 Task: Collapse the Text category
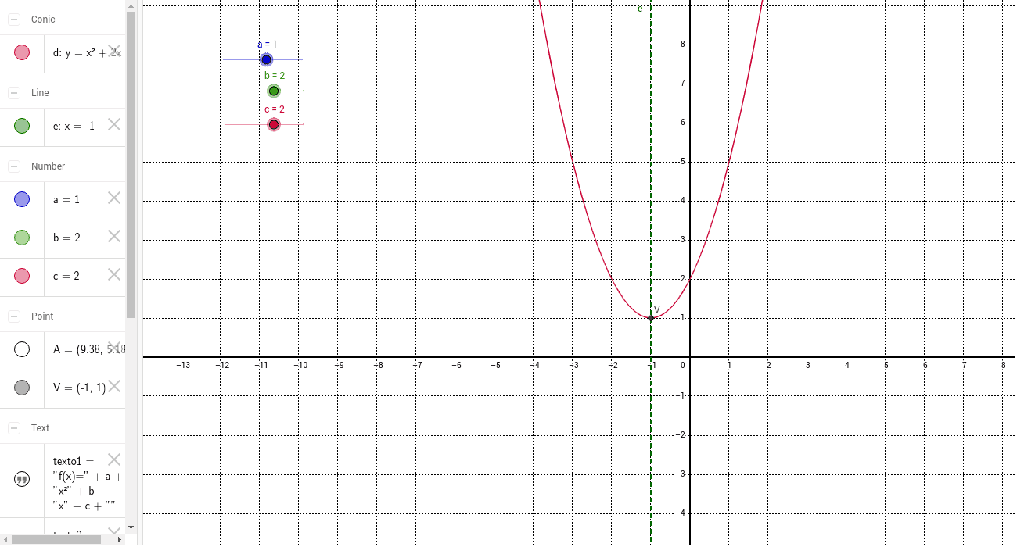(x=14, y=428)
